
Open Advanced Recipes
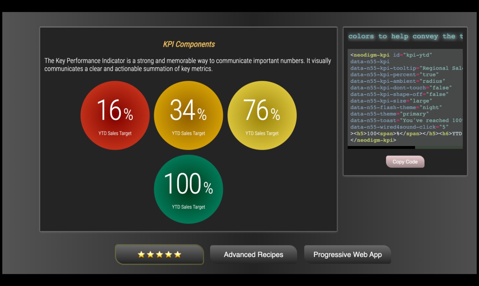253,254
